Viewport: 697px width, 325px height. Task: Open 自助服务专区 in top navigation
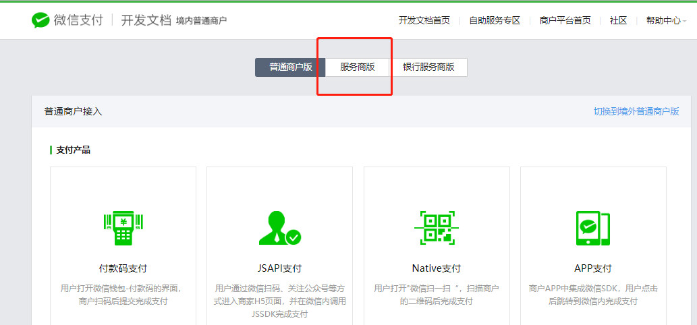click(x=495, y=20)
